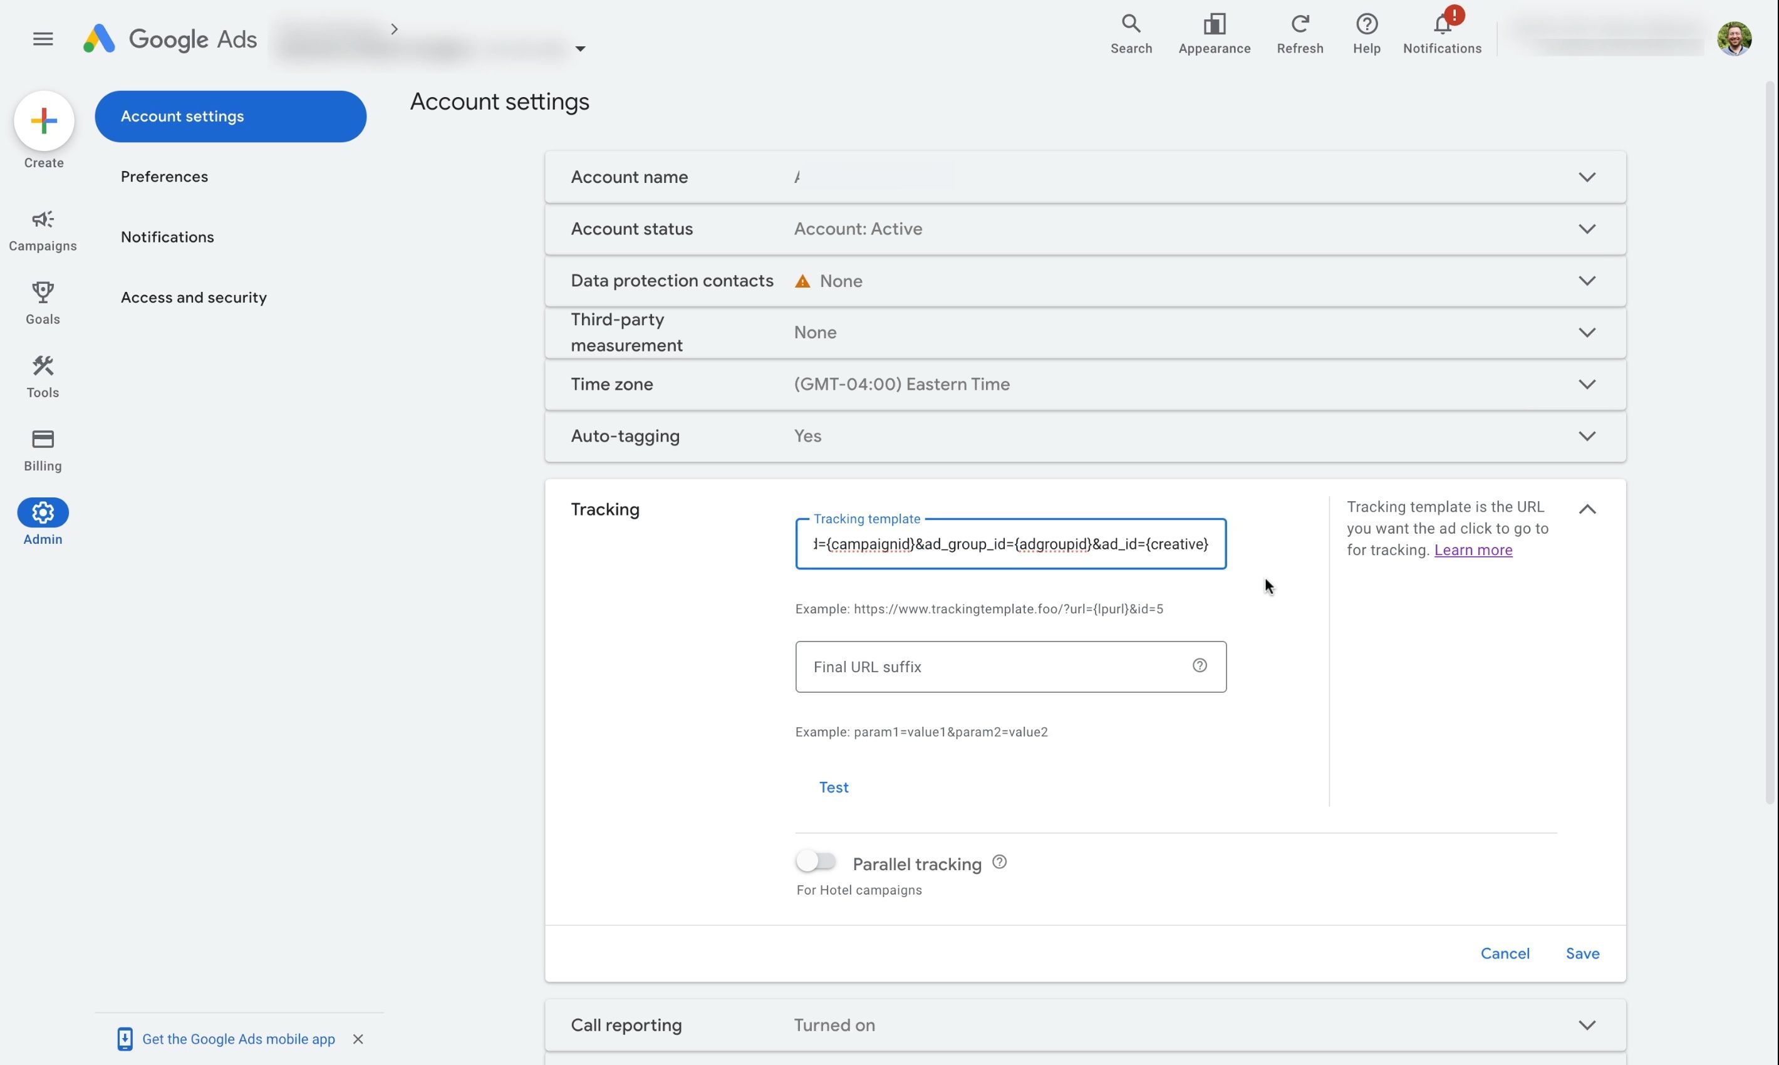Screen dimensions: 1779x1065
Task: Open Access and security menu item
Action: click(x=194, y=297)
